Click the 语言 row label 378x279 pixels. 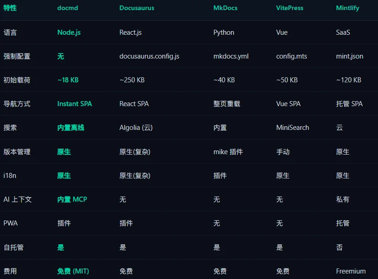click(10, 32)
